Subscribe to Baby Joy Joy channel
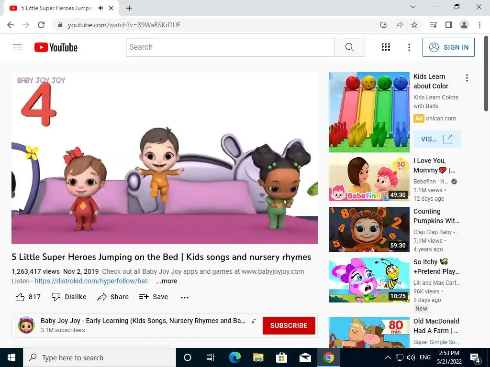The image size is (490, 367). click(x=289, y=325)
